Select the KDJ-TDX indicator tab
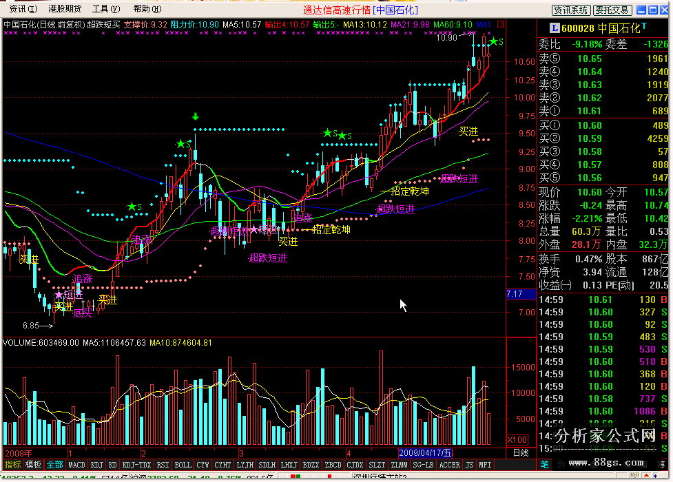 coord(136,465)
